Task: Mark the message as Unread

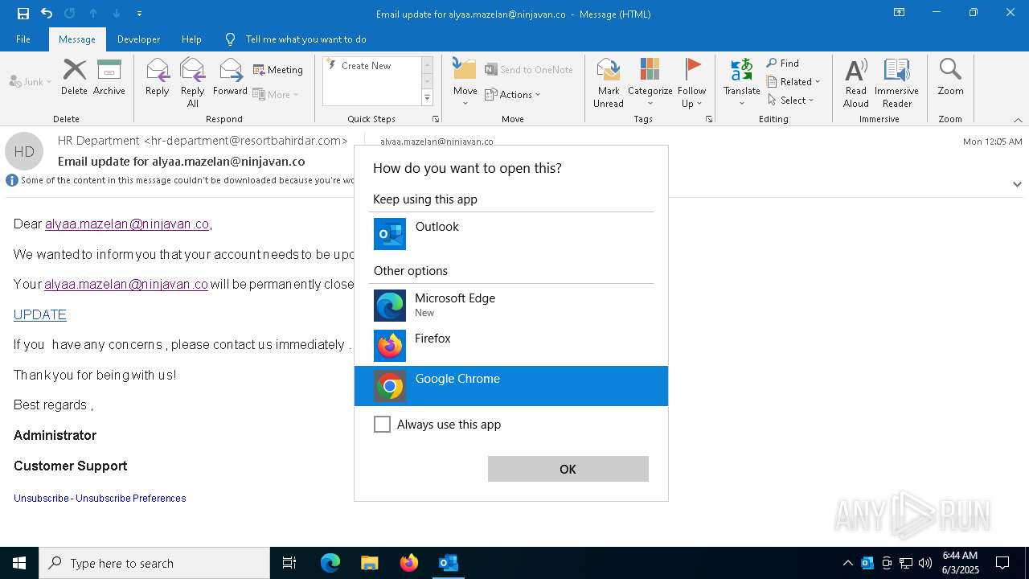Action: [609, 82]
